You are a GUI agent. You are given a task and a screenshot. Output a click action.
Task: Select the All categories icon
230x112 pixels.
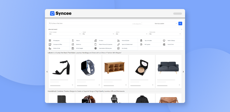(50, 41)
